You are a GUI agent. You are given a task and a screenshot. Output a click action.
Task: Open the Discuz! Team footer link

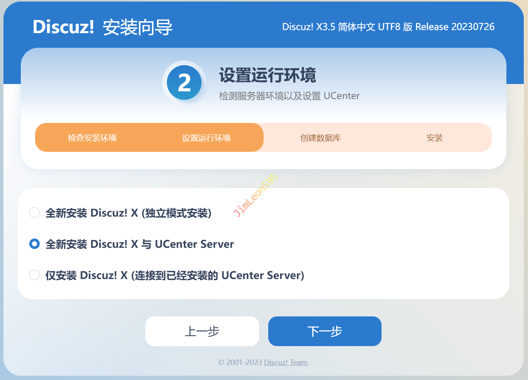(x=286, y=362)
